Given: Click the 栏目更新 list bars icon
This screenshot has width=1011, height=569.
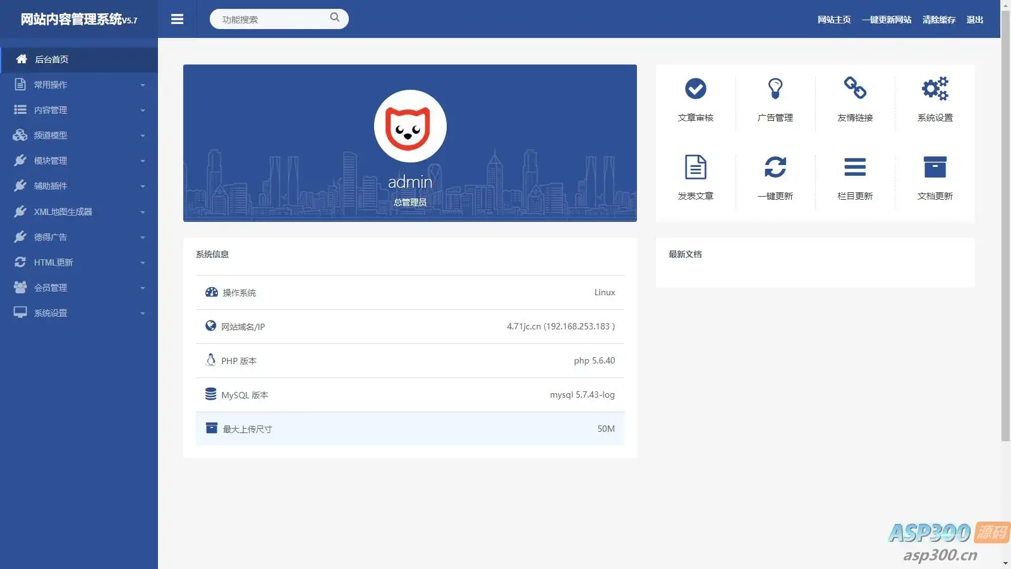Looking at the screenshot, I should [x=855, y=167].
